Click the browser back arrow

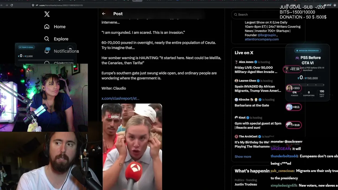coord(2,5)
